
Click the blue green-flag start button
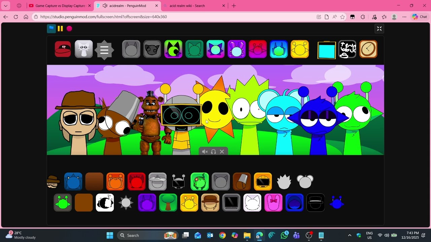(51, 29)
